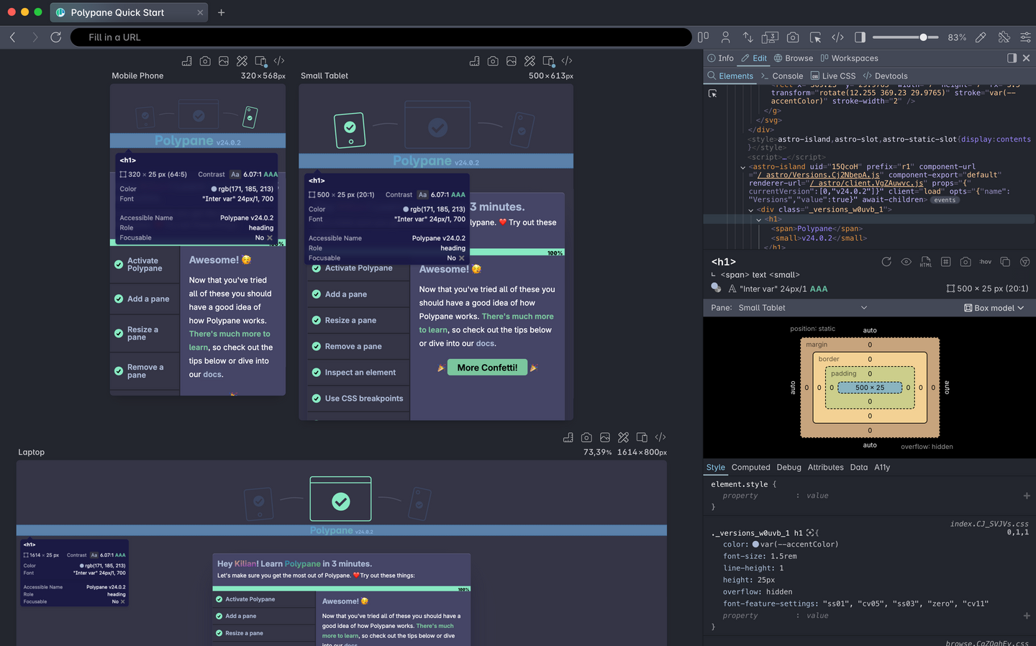Reload all panes with refresh icon
The height and width of the screenshot is (646, 1036).
tap(55, 37)
